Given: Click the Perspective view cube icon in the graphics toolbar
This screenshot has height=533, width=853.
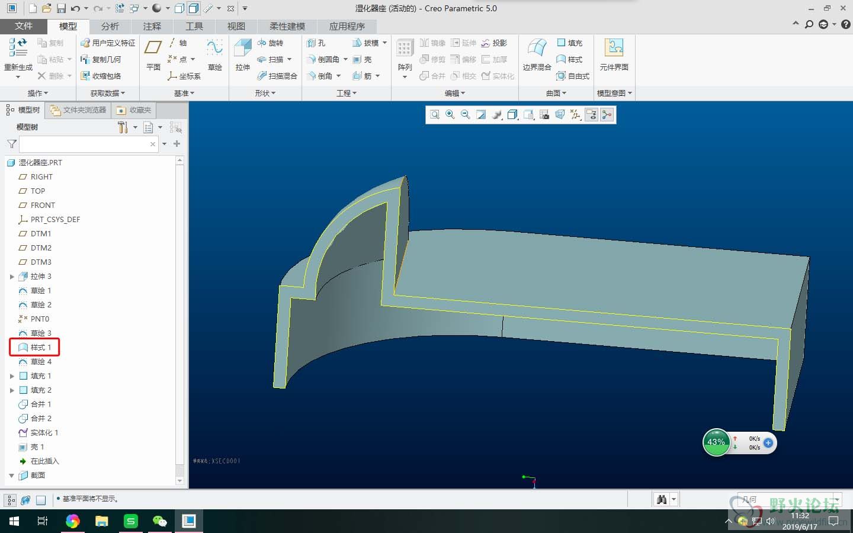Looking at the screenshot, I should coord(560,115).
